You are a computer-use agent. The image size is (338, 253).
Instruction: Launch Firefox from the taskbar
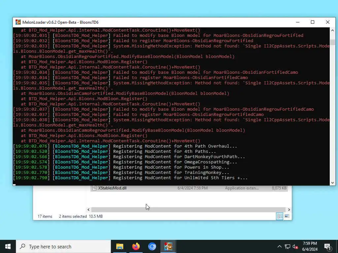point(136,246)
